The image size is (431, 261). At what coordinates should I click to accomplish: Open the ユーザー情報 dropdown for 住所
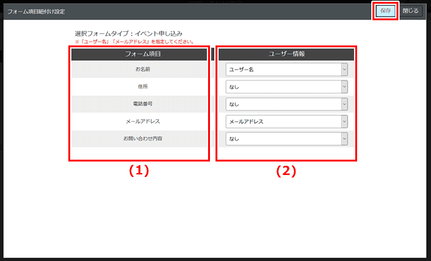286,87
